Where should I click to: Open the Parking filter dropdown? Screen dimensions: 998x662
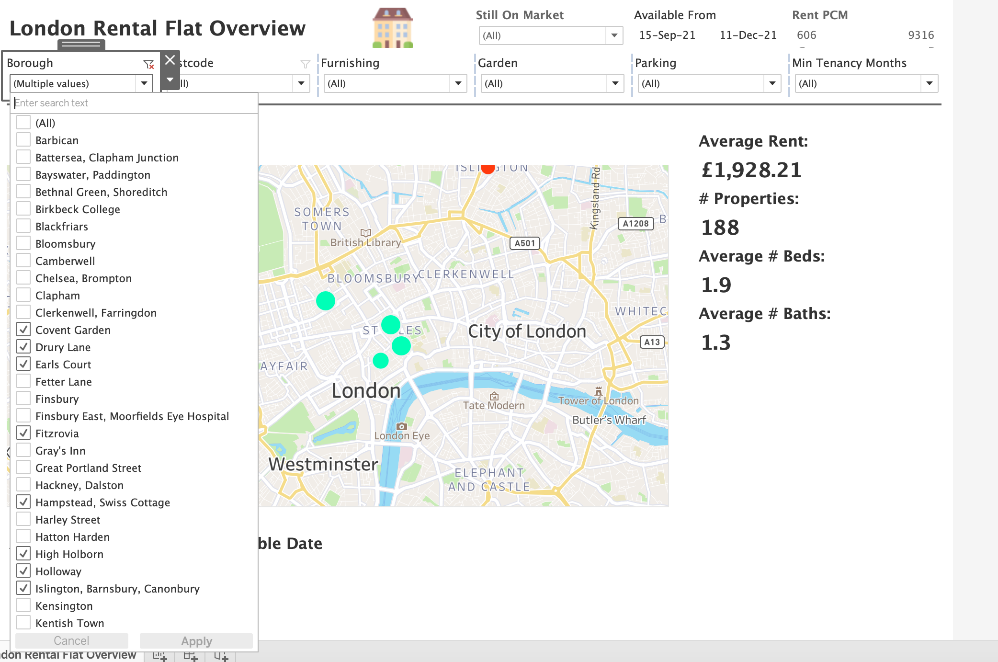click(x=772, y=83)
